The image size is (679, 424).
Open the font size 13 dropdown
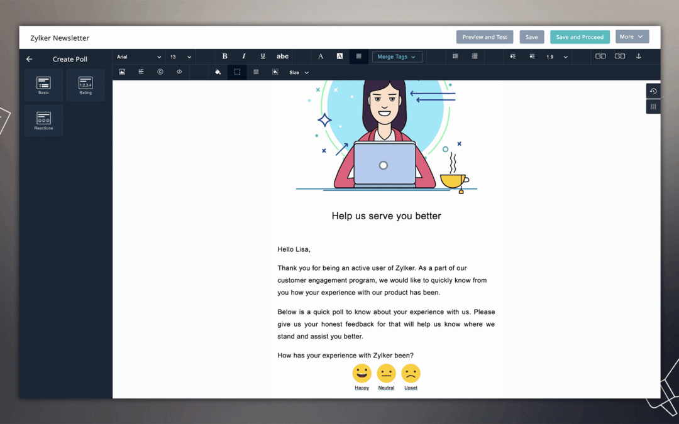[x=180, y=57]
